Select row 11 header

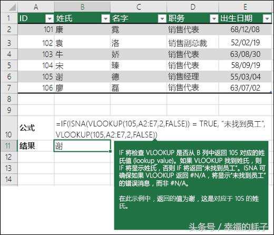pos(9,146)
